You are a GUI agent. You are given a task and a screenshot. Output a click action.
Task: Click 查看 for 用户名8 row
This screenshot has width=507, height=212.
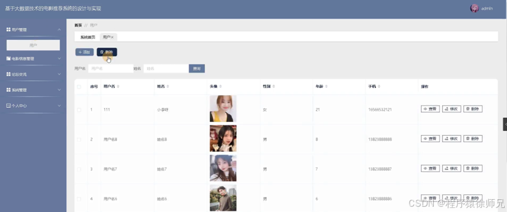[x=430, y=139]
